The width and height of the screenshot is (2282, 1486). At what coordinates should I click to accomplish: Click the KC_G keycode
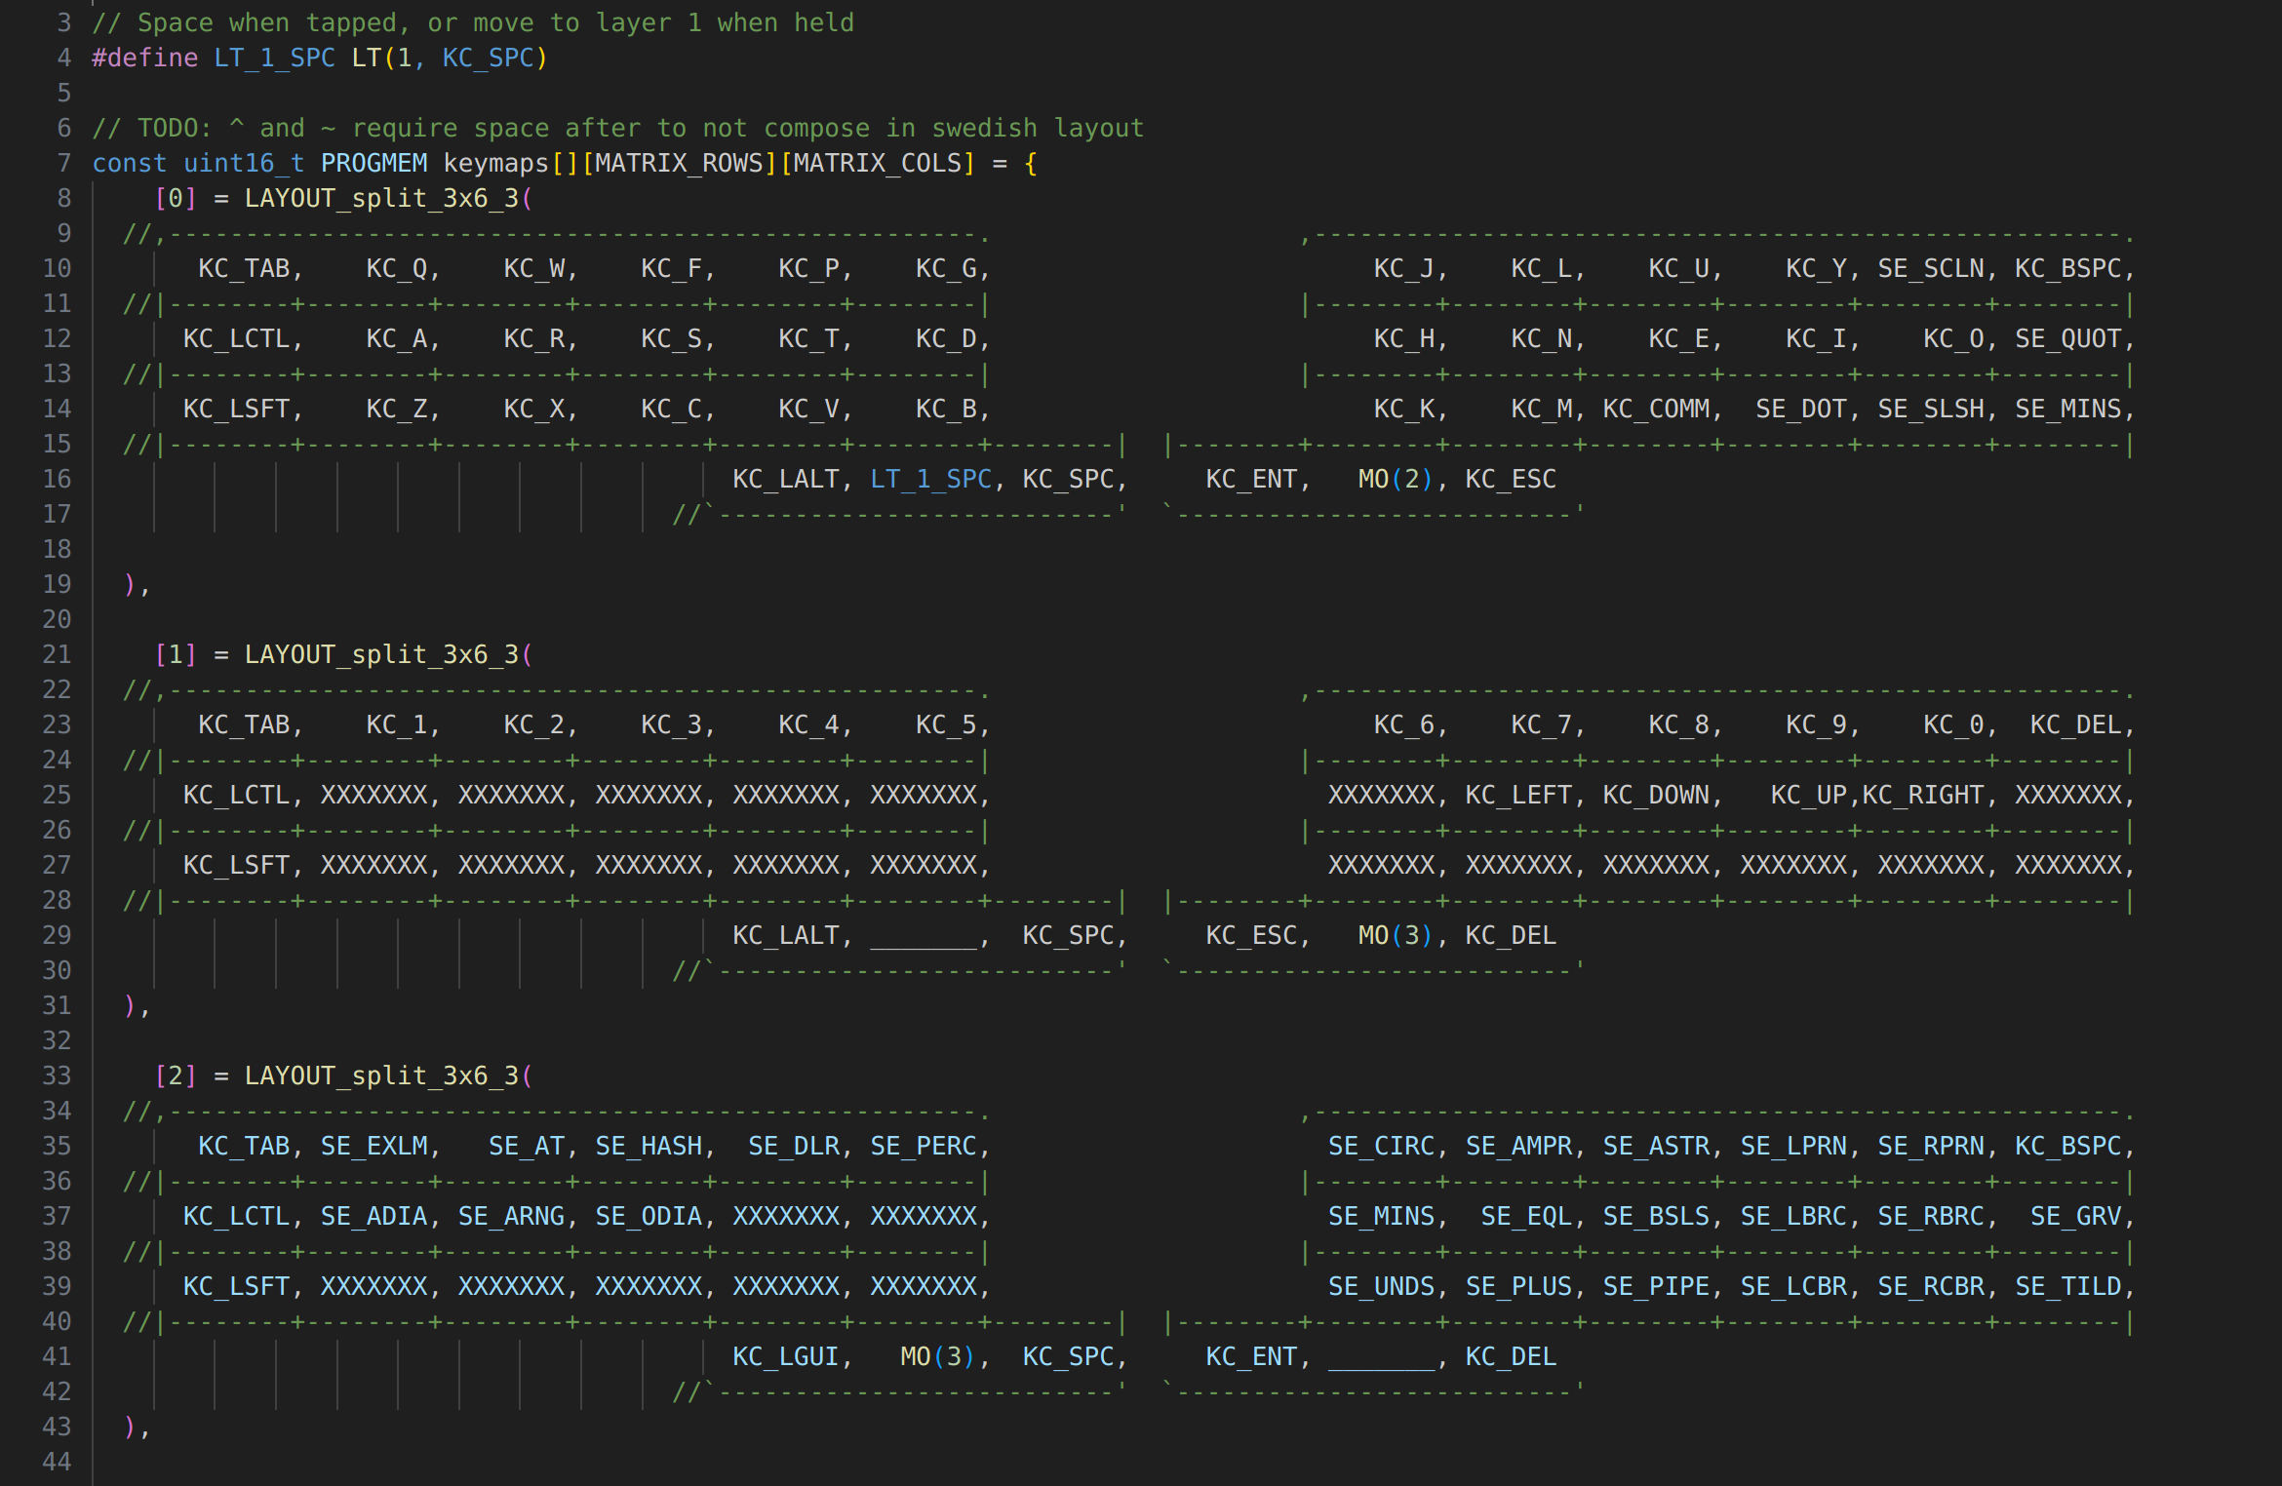[x=946, y=268]
